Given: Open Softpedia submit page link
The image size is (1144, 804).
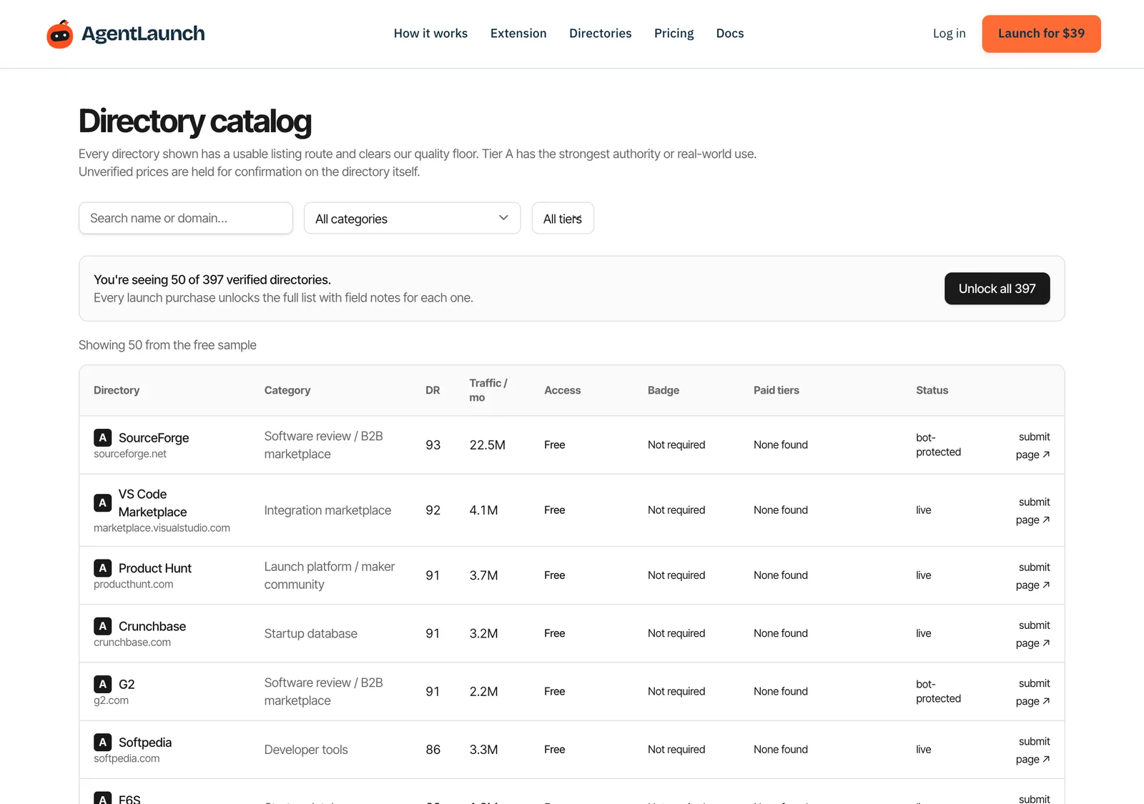Looking at the screenshot, I should (x=1033, y=750).
